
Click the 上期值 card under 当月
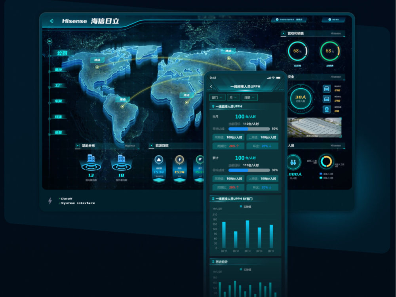click(263, 137)
